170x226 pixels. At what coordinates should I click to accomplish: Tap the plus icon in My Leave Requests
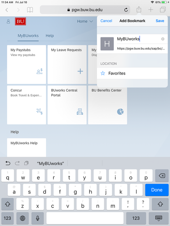[x=80, y=71]
